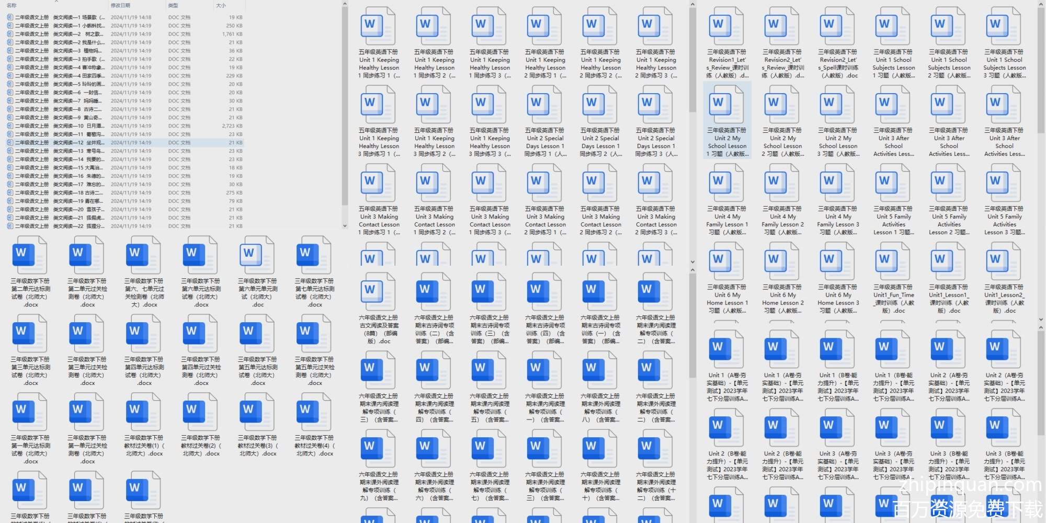Open Unit 1 Keeping Healthy Lesson 3 同步练习 2 icon
Viewport: 1046px width, 523px height.
pos(434,105)
